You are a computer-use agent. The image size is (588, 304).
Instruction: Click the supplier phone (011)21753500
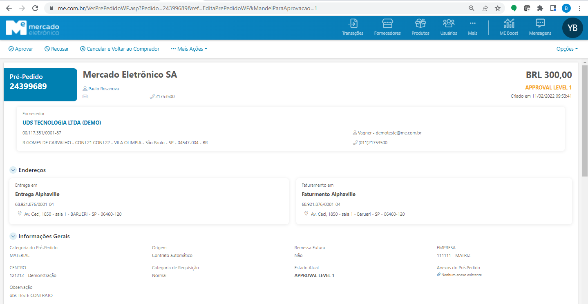click(373, 143)
